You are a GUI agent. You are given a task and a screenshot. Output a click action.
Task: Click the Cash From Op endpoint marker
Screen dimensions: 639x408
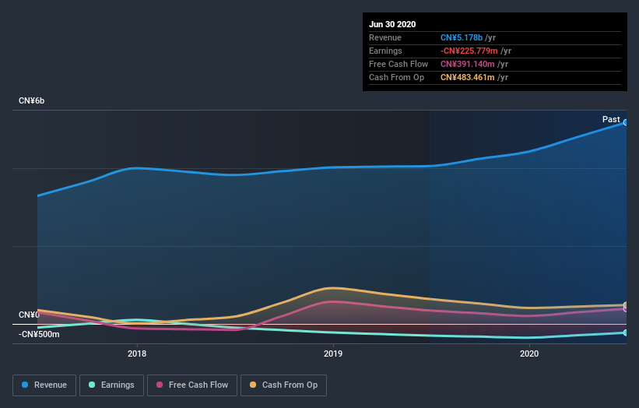pyautogui.click(x=625, y=305)
